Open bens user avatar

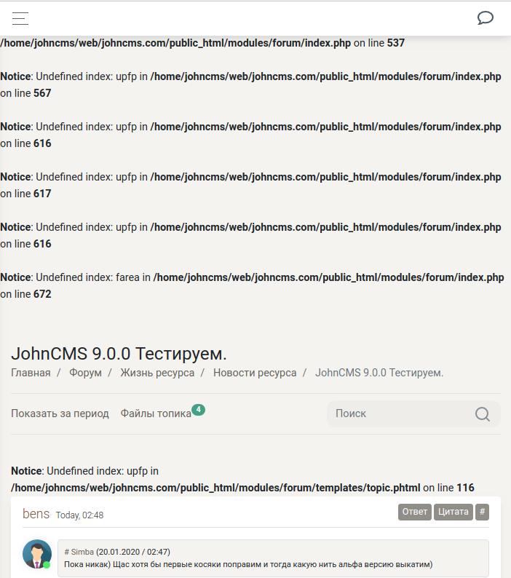point(37,554)
